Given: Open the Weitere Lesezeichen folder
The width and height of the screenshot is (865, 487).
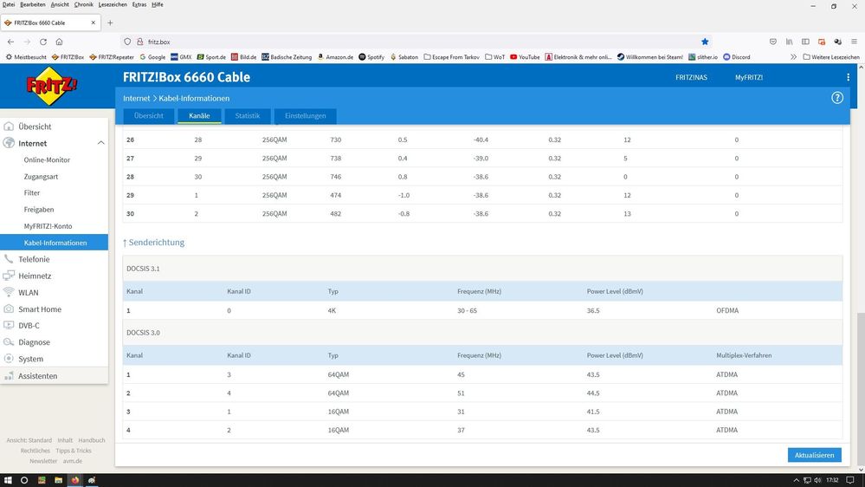Looking at the screenshot, I should point(831,57).
